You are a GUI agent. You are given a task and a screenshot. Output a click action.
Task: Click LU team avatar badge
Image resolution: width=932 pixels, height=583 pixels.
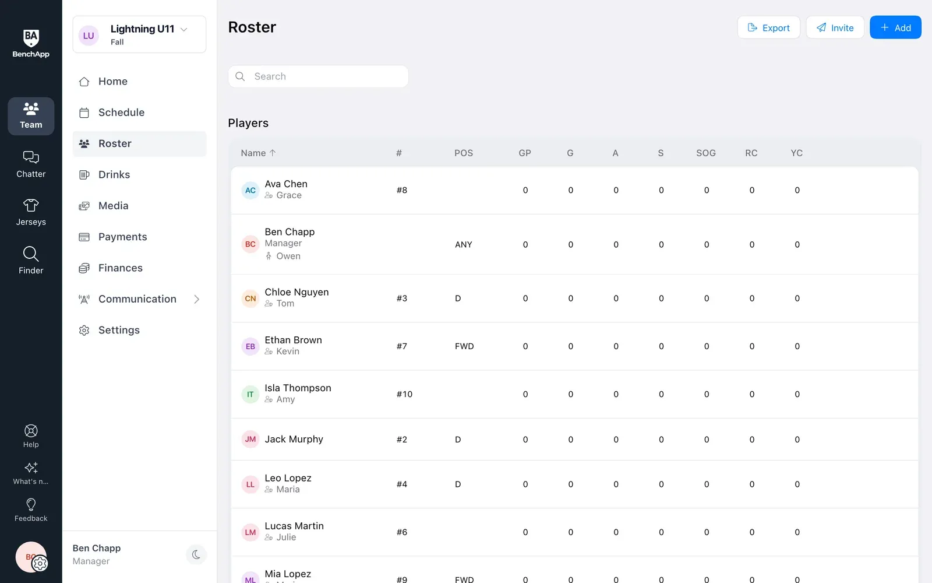89,36
